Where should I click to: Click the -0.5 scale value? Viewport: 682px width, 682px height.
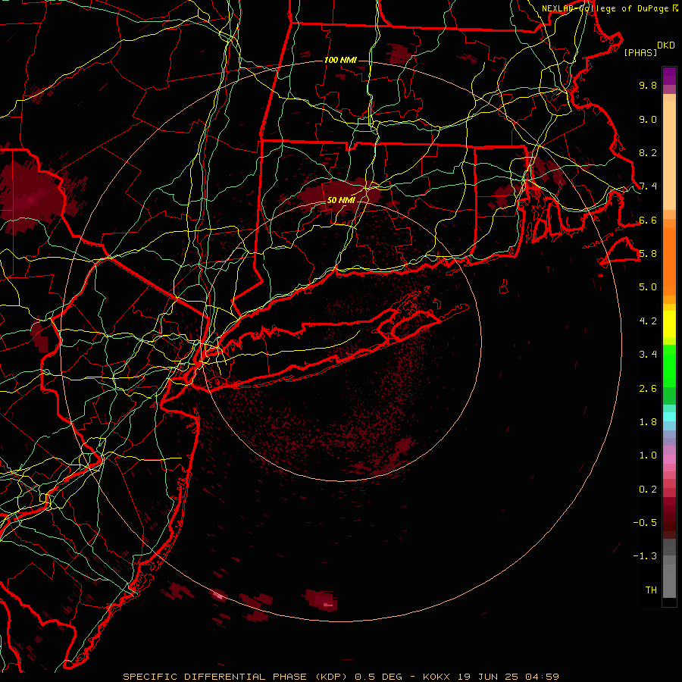coord(646,523)
